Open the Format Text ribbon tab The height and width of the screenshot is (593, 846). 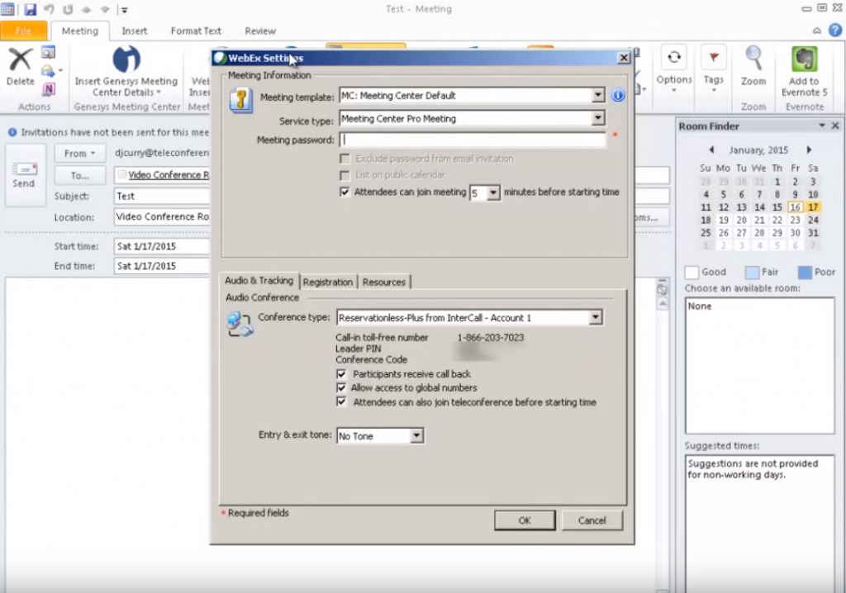[196, 31]
